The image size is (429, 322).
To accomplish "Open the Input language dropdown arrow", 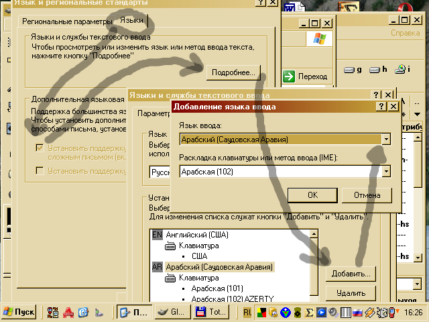I will (x=385, y=140).
